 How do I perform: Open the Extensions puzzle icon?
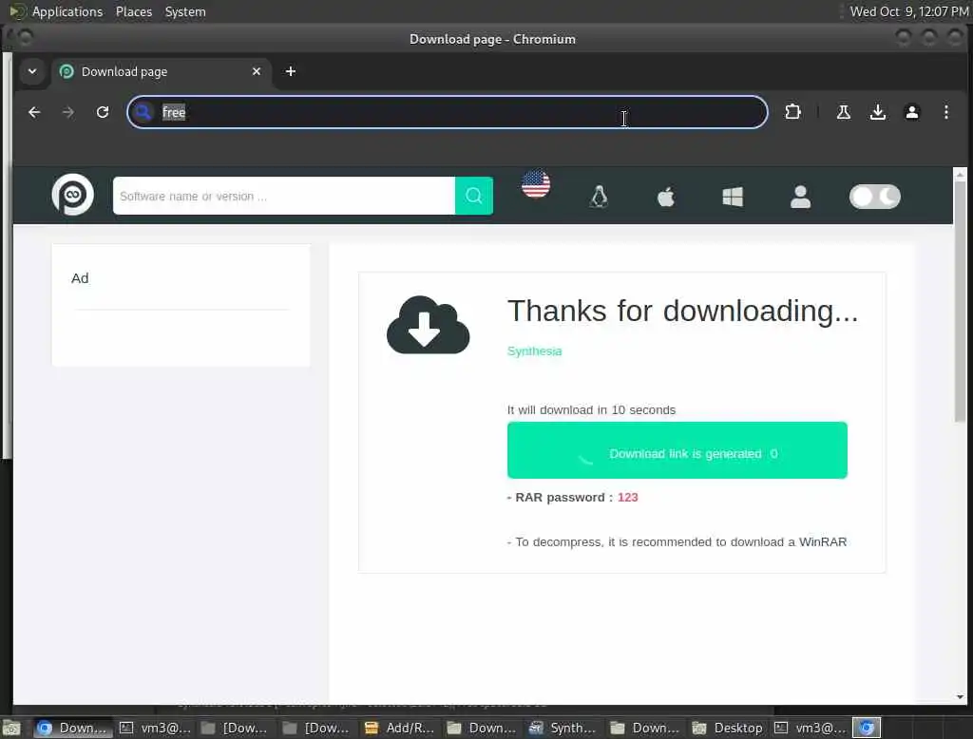pos(792,112)
